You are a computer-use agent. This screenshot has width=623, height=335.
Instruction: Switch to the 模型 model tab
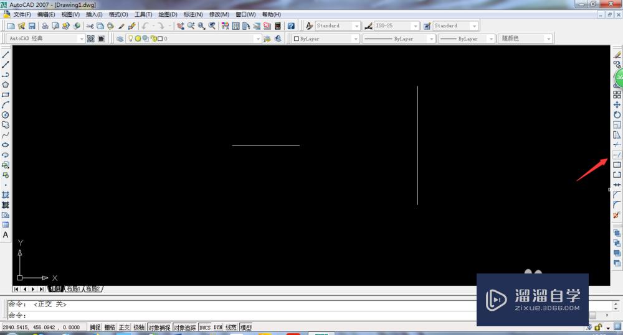coord(56,288)
